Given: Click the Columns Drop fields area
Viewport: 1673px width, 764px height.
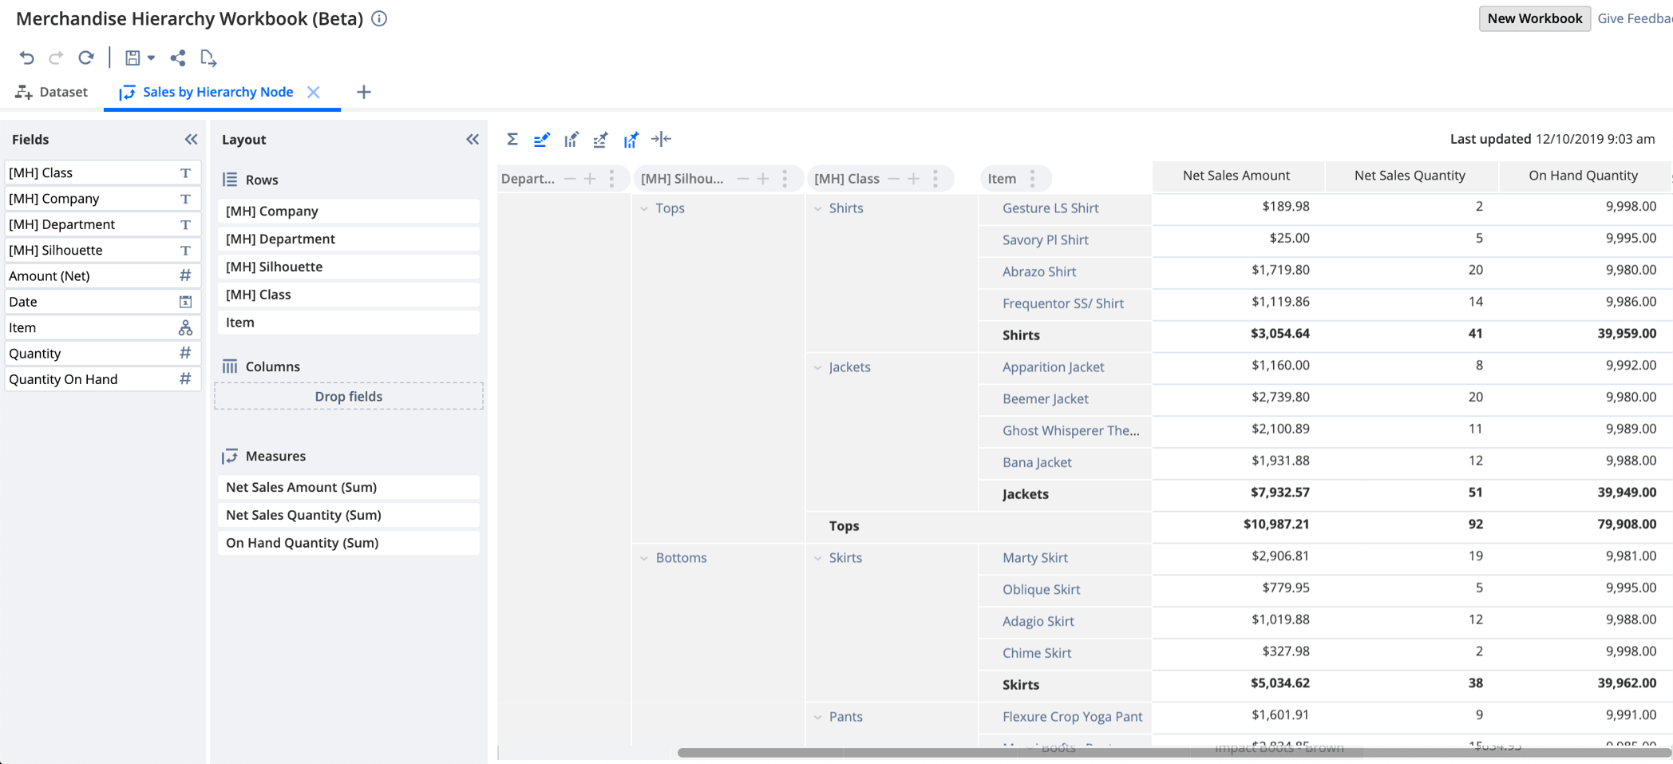Looking at the screenshot, I should [x=349, y=396].
